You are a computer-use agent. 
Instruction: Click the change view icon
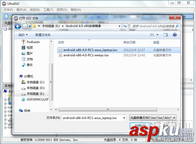click(x=152, y=35)
